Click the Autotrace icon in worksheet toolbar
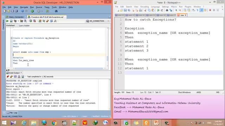225x126 pixels. [x=21, y=21]
